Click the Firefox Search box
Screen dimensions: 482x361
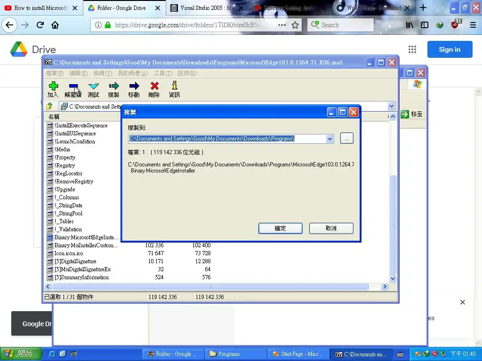coord(341,25)
